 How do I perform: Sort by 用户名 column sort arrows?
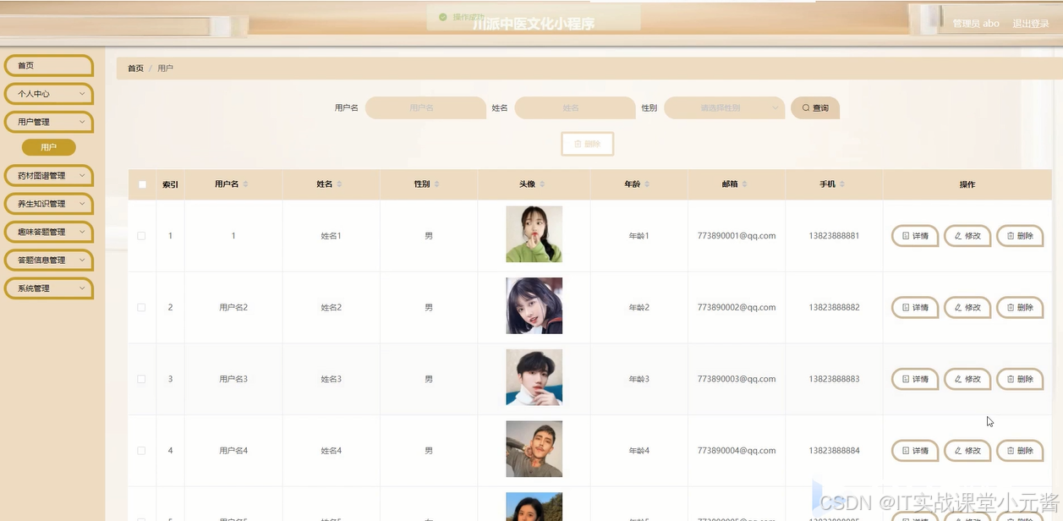pos(245,184)
